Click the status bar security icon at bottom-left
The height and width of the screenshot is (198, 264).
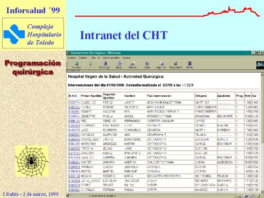[x=68, y=195]
